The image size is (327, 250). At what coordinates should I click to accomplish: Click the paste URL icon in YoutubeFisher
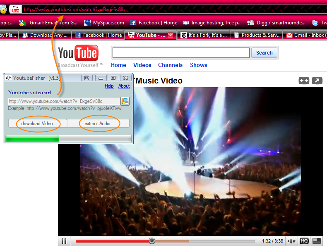coord(125,101)
